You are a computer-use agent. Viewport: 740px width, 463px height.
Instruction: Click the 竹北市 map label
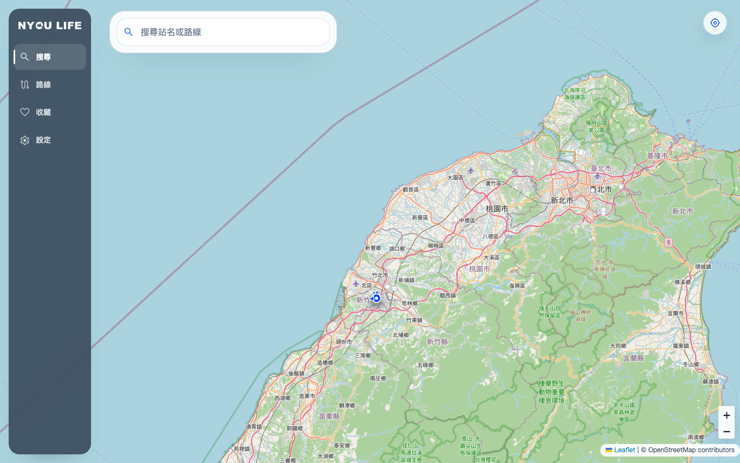point(380,275)
